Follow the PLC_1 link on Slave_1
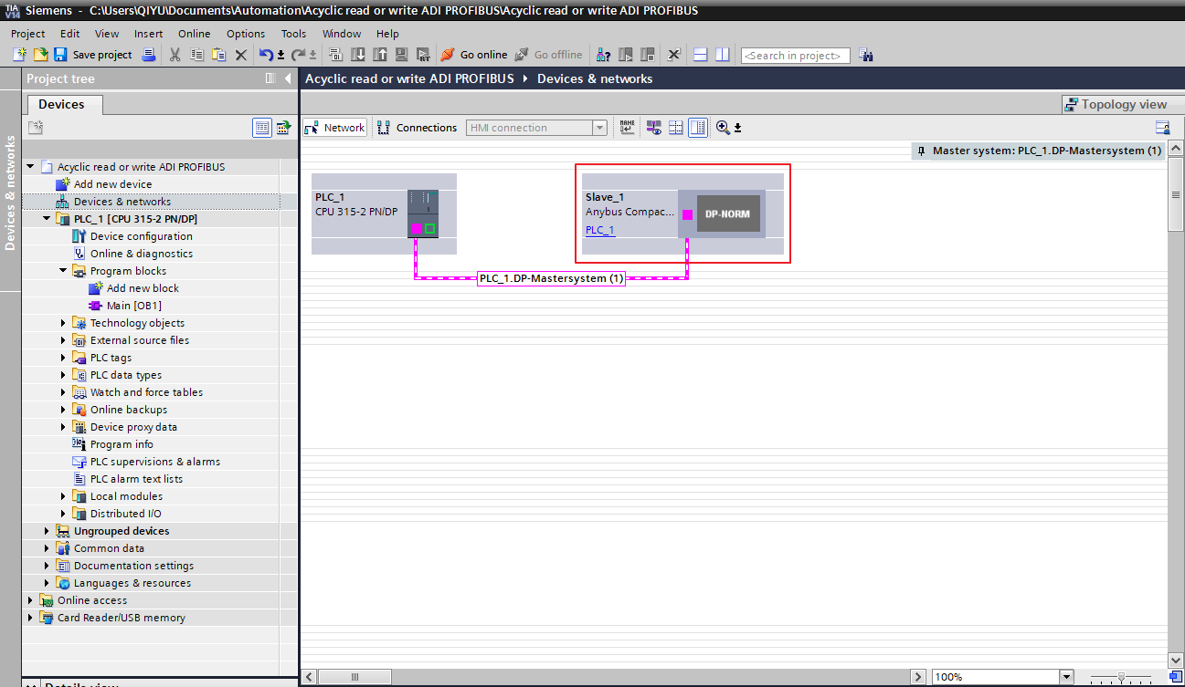Screen dimensions: 1185x687 [600, 230]
